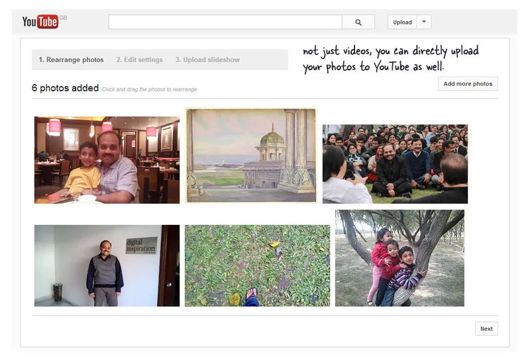Click the 'Click and drag the photos to rearrange' hint
The width and height of the screenshot is (530, 363).
(x=150, y=89)
